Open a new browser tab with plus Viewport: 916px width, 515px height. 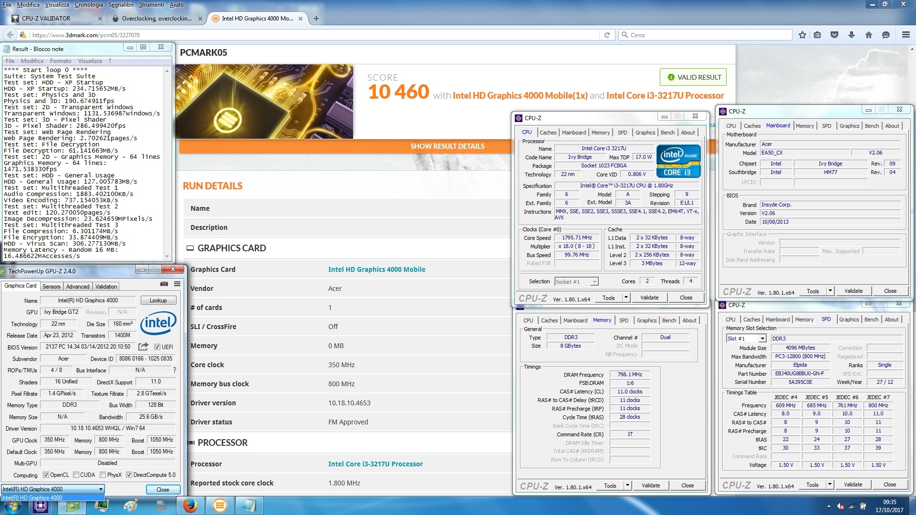click(x=316, y=19)
